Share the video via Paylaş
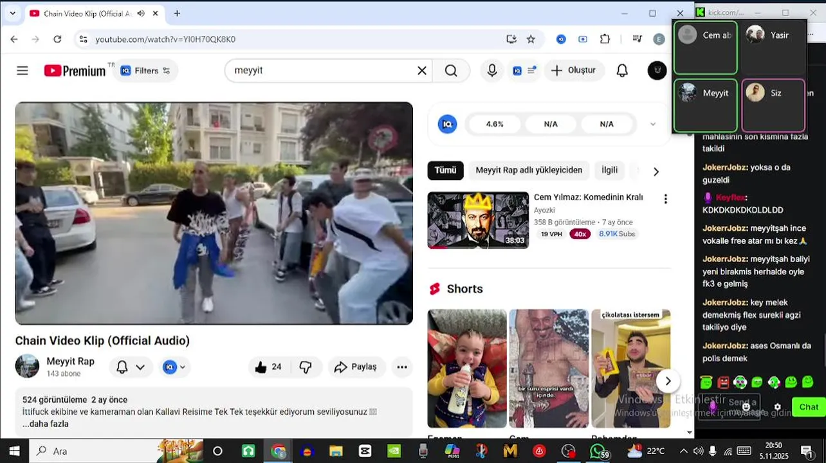826x463 pixels. pyautogui.click(x=356, y=367)
